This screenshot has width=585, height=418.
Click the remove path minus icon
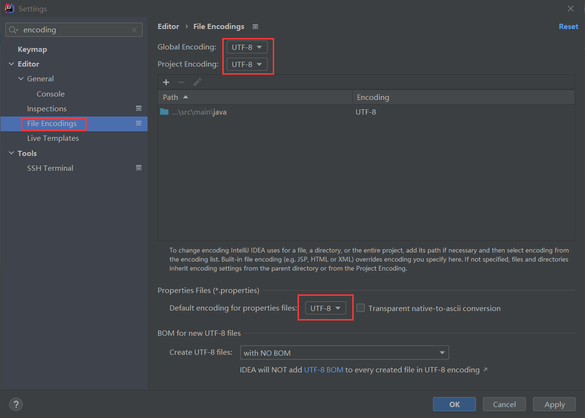[x=181, y=82]
